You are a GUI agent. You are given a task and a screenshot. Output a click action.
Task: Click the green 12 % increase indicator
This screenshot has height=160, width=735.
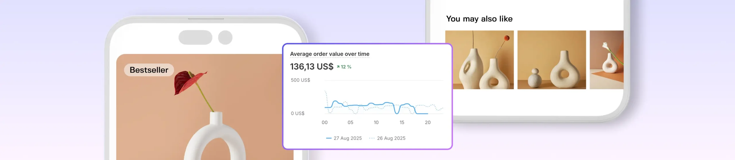(x=344, y=67)
